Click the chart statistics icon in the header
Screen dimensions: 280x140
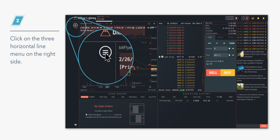pos(253,18)
